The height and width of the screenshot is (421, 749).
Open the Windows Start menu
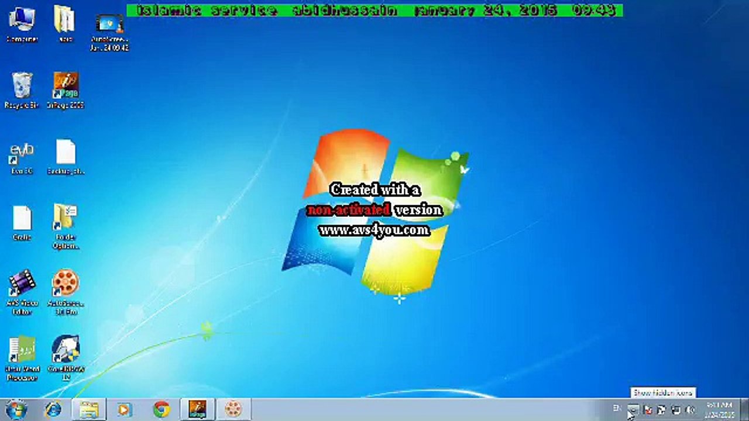tap(16, 409)
